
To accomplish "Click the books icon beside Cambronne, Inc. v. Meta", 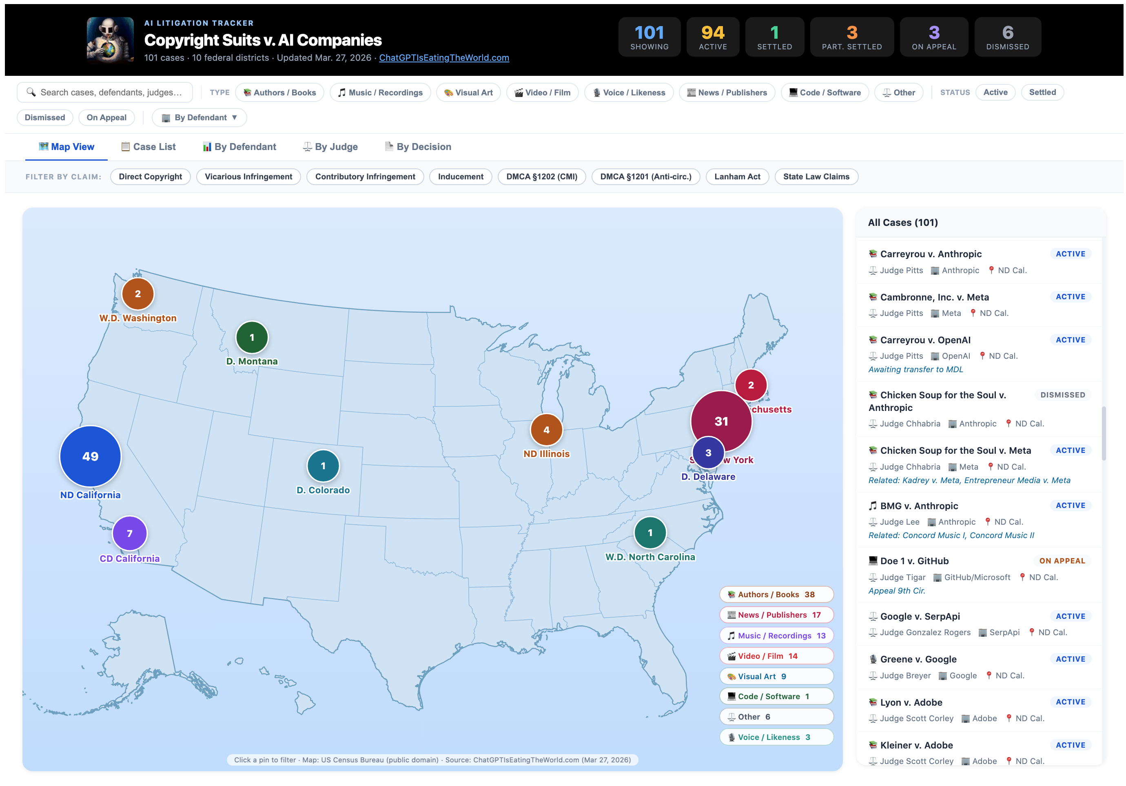I will [873, 297].
